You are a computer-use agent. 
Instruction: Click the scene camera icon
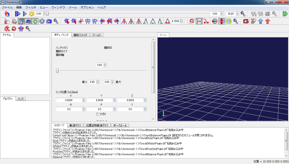[x=49, y=21]
